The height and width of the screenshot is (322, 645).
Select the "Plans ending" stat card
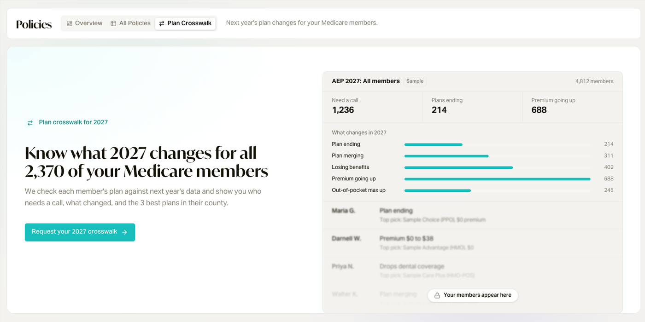472,107
